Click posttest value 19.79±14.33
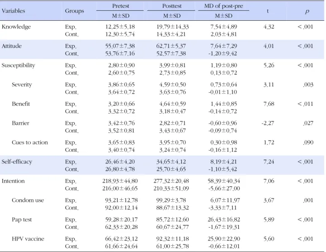 173,27
